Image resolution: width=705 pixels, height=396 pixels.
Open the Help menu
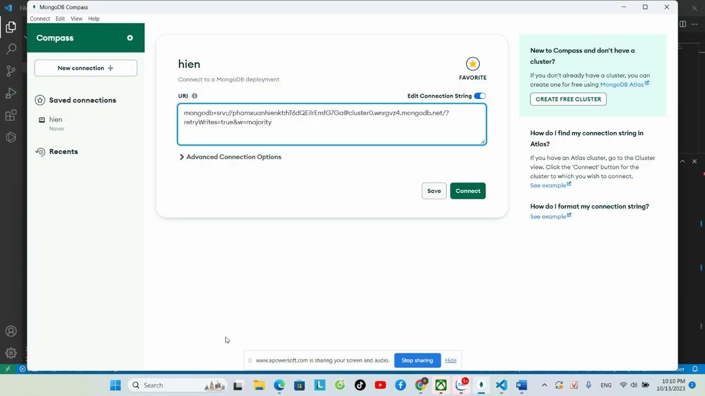coord(94,19)
